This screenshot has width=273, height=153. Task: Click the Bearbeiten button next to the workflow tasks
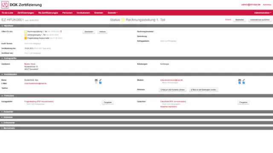(89, 32)
